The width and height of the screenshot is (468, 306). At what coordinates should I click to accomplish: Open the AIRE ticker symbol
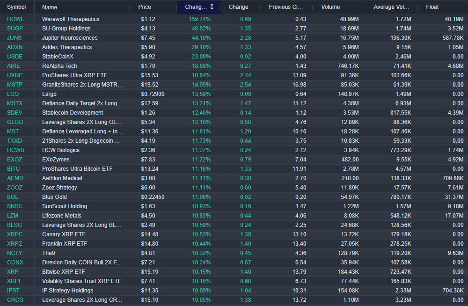(x=14, y=66)
